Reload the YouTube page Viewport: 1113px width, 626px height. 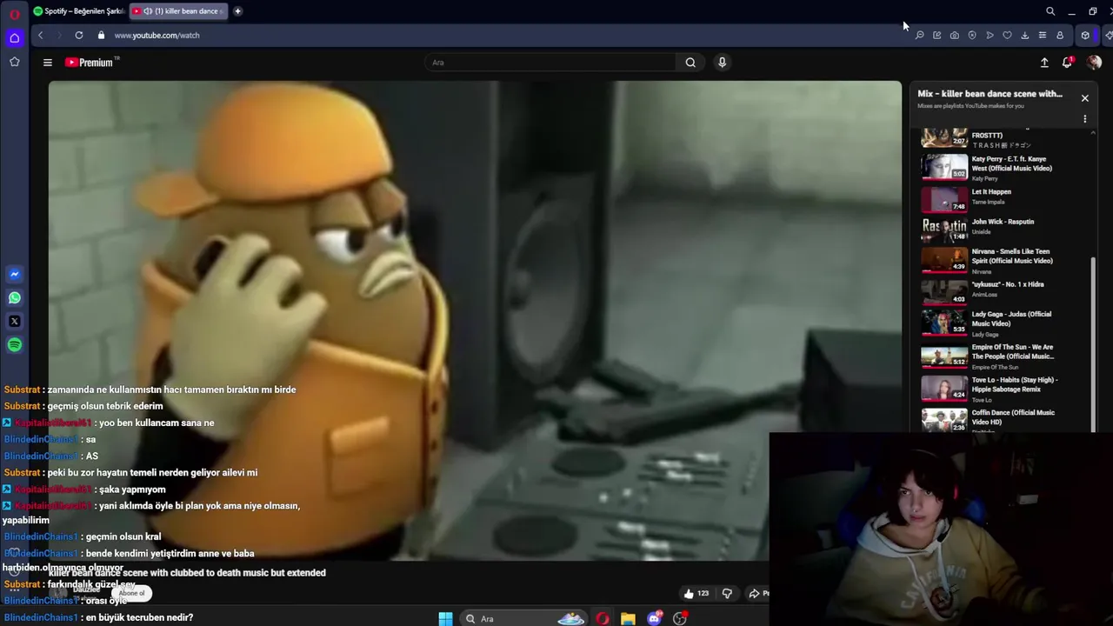pyautogui.click(x=79, y=35)
